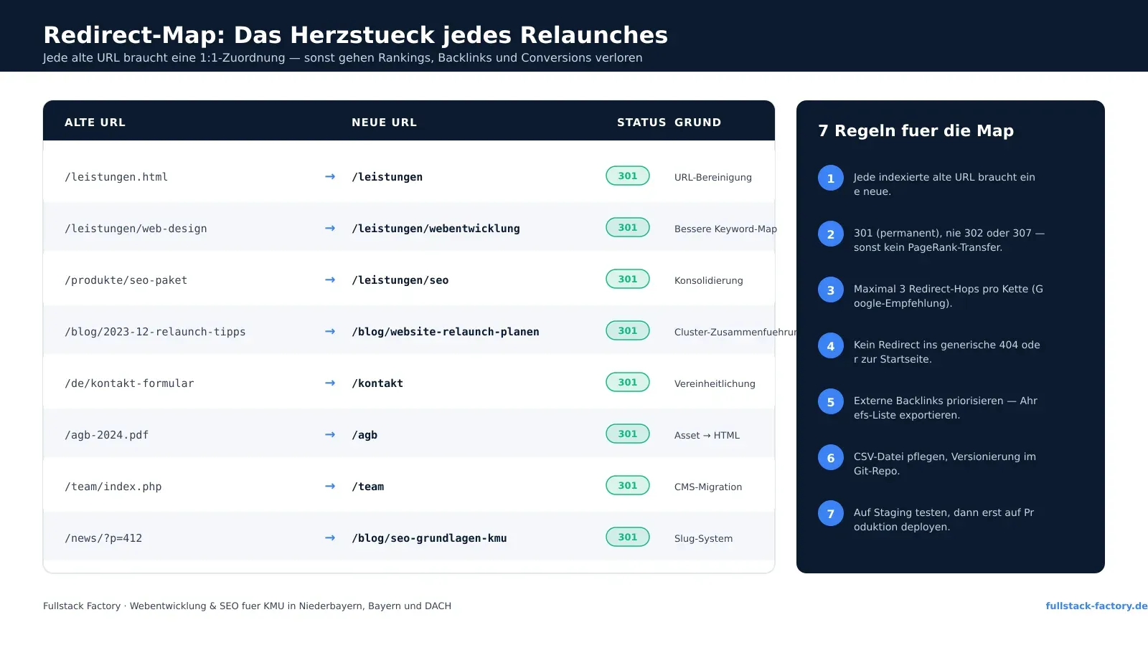This screenshot has height=645, width=1148.
Task: Click the reason text Bessere Keyword-Map
Action: [x=725, y=229]
